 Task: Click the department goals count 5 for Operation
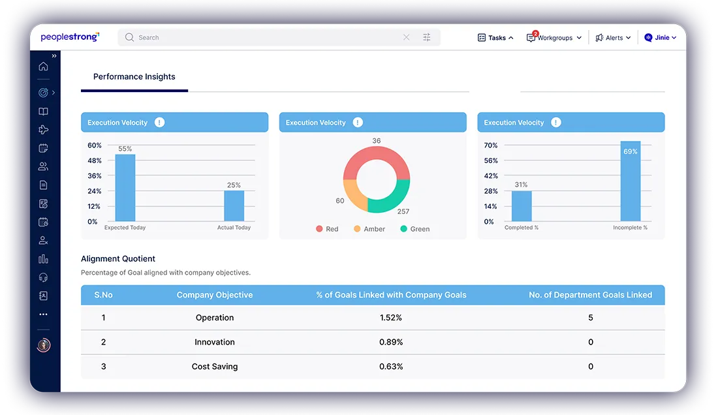click(591, 318)
